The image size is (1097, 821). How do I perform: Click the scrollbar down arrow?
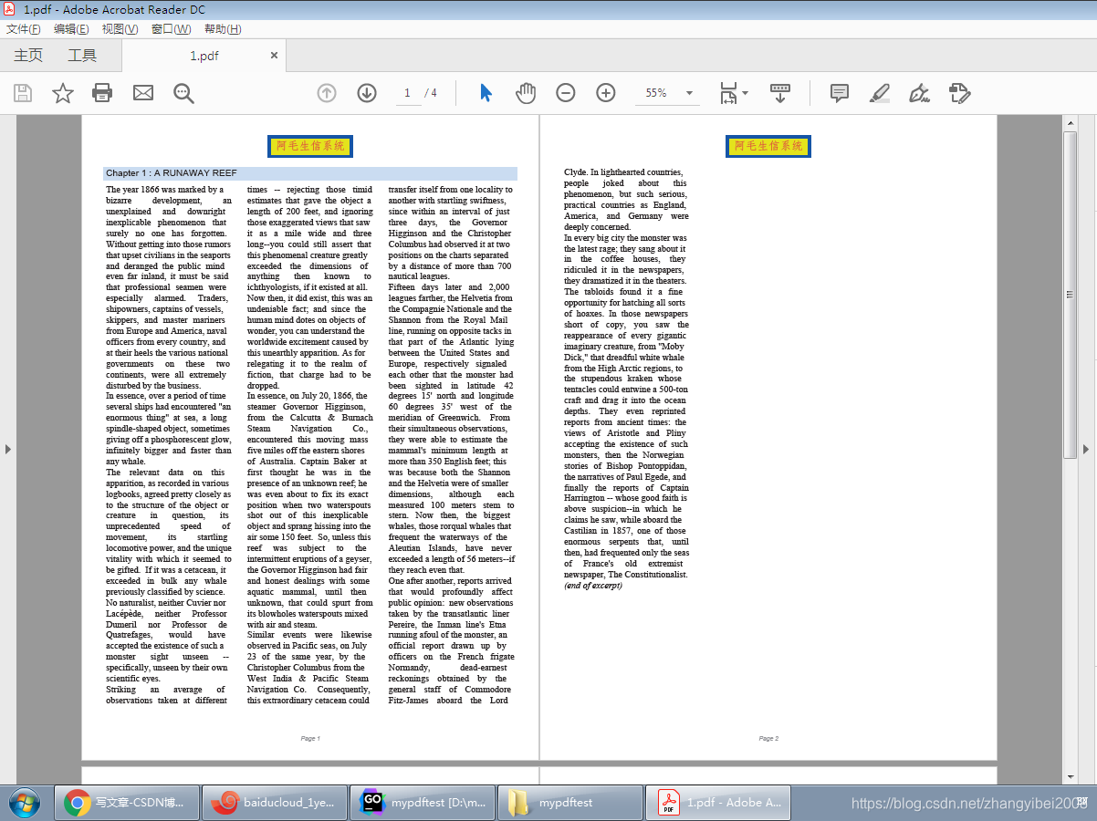1071,777
